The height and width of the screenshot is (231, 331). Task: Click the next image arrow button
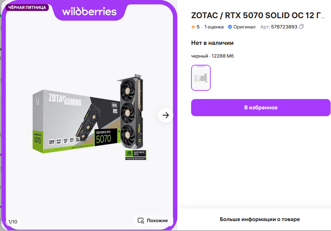point(166,115)
